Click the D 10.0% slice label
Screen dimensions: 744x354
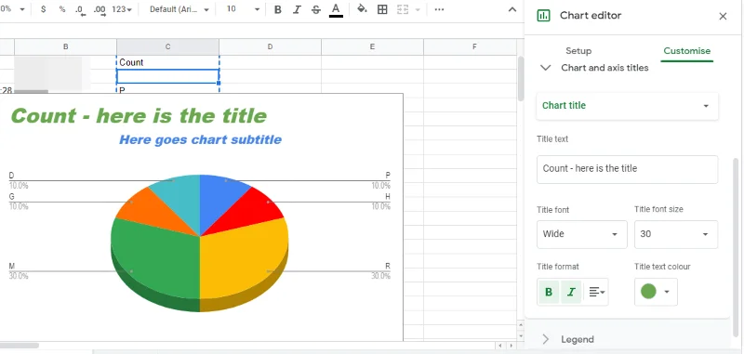[18, 180]
